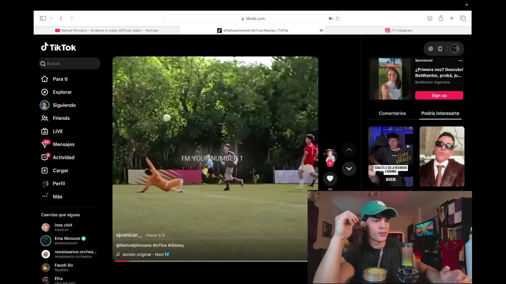Viewport: 506px width, 284px height.
Task: Click the phone app icon in header
Action: (x=440, y=49)
